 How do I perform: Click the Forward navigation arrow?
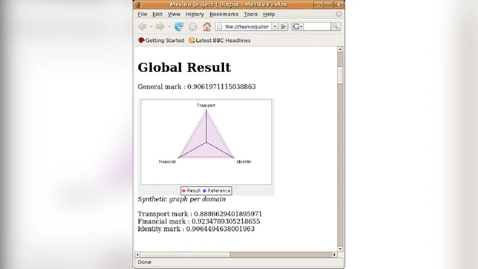(x=160, y=27)
